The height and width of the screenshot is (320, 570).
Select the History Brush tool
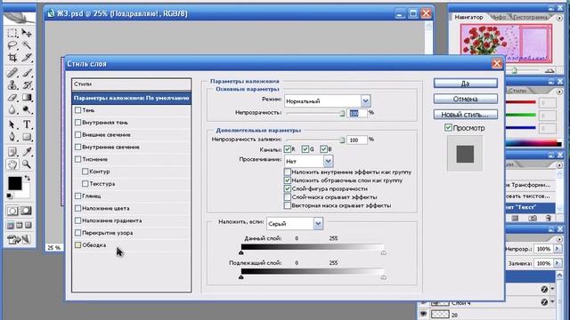tap(27, 85)
